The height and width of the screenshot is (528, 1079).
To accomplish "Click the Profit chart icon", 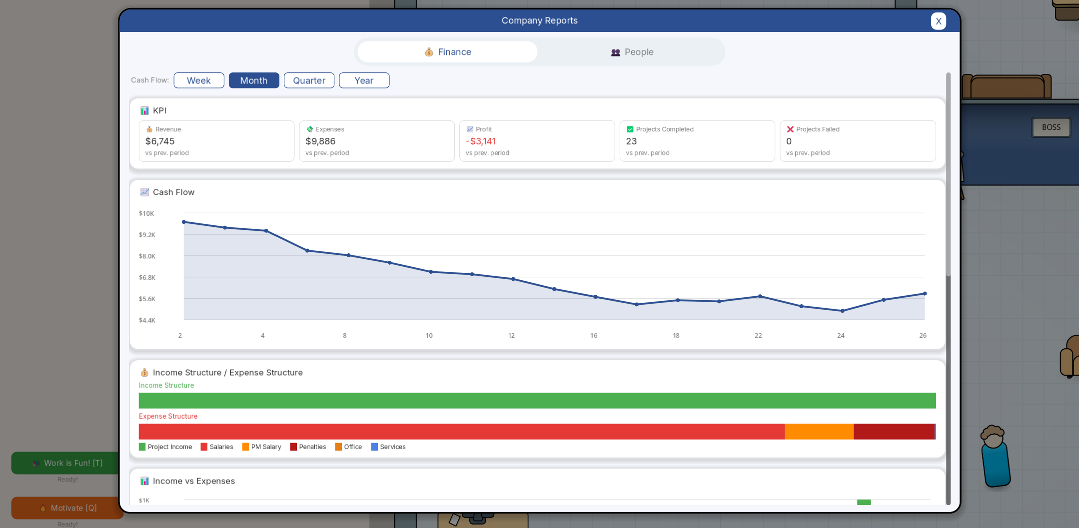I will tap(470, 129).
